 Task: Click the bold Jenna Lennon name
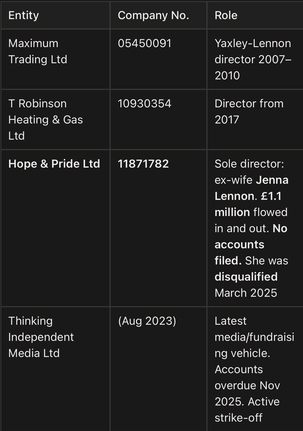coord(252,188)
